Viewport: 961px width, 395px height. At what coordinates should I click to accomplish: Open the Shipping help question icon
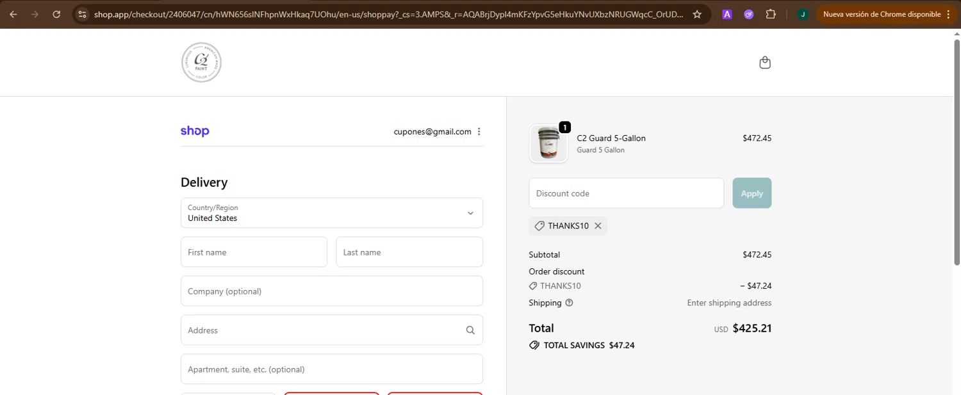[x=569, y=303]
